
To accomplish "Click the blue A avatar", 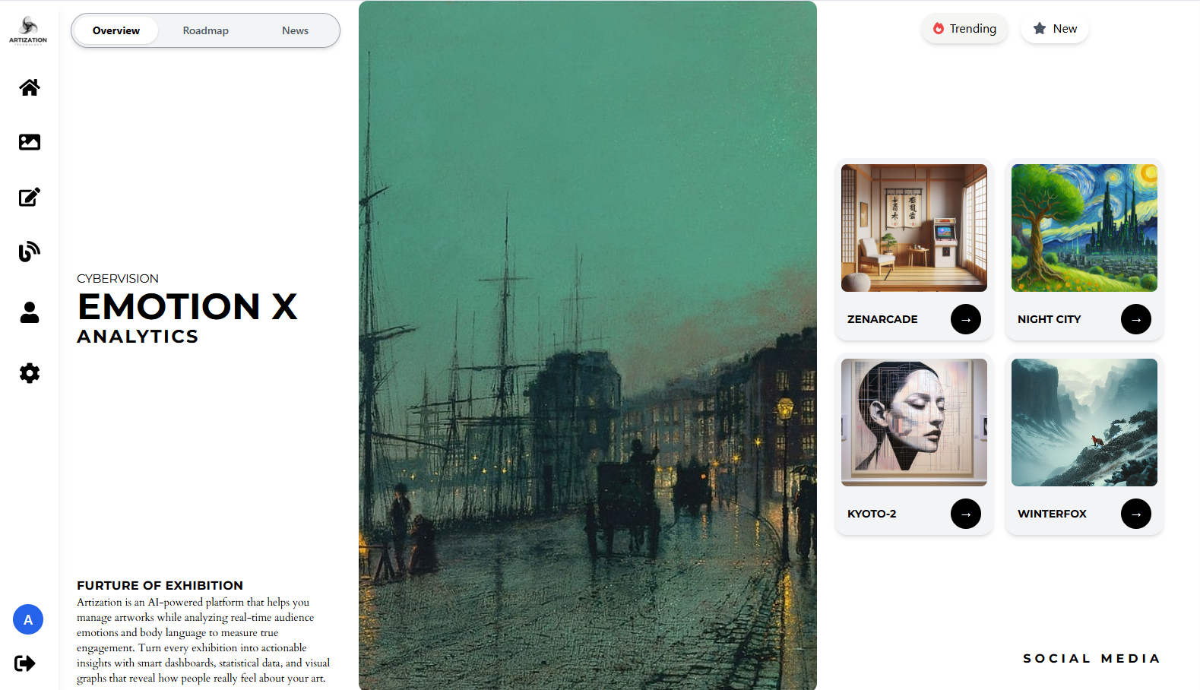I will tap(28, 619).
